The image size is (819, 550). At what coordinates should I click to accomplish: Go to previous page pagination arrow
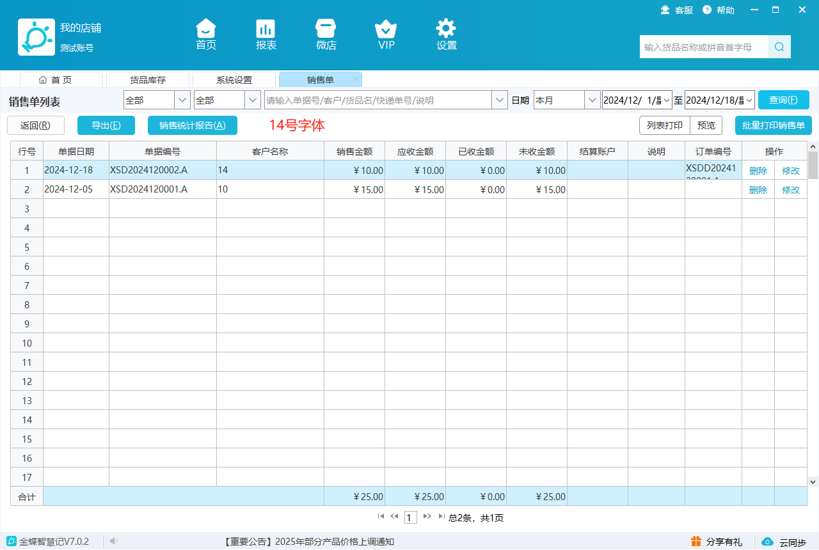395,516
